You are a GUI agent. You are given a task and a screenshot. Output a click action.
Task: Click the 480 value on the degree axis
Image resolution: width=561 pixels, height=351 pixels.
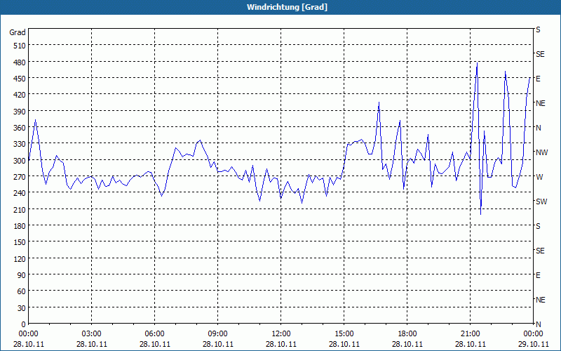pos(20,62)
